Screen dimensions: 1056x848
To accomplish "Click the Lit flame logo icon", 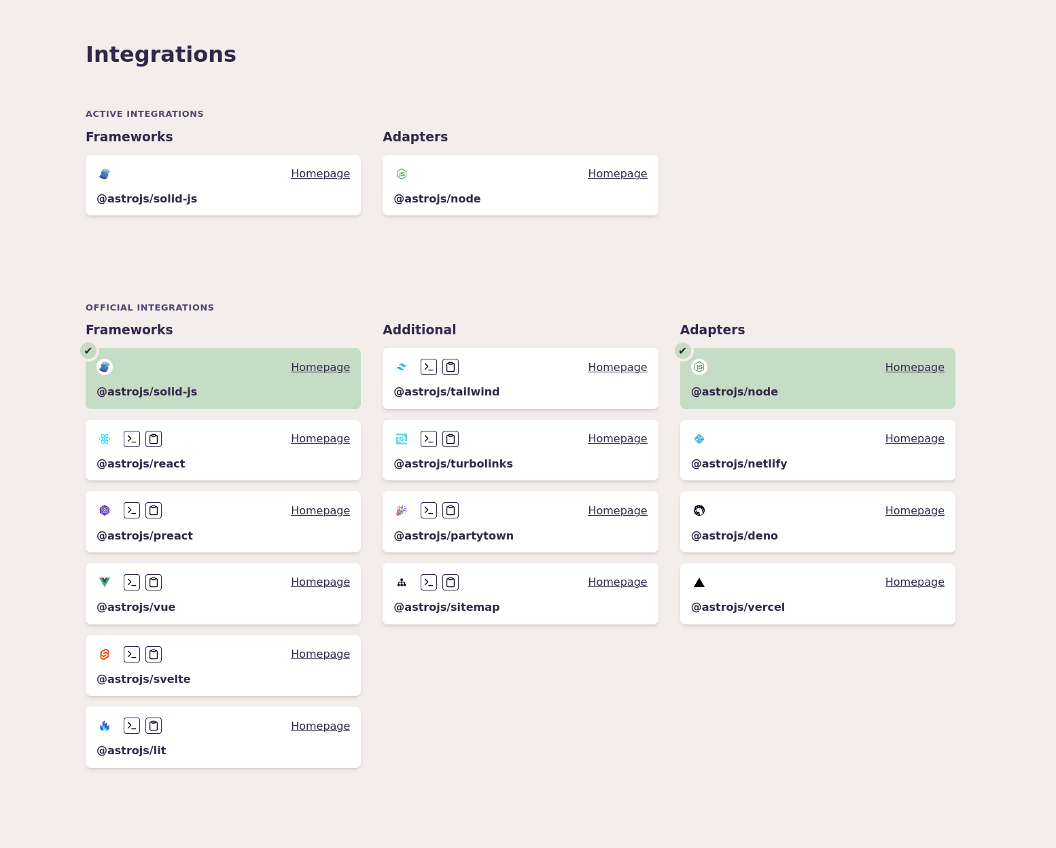I will (105, 726).
